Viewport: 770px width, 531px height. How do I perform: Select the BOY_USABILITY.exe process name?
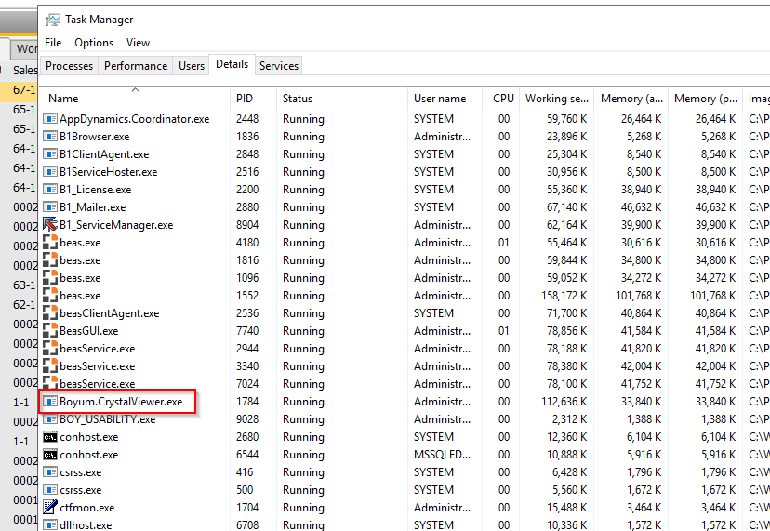pos(108,419)
